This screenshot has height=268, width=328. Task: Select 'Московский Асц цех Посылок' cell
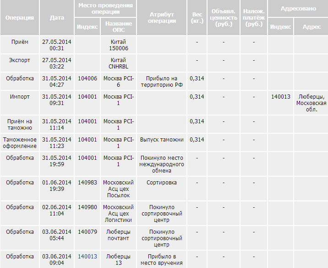pos(118,189)
